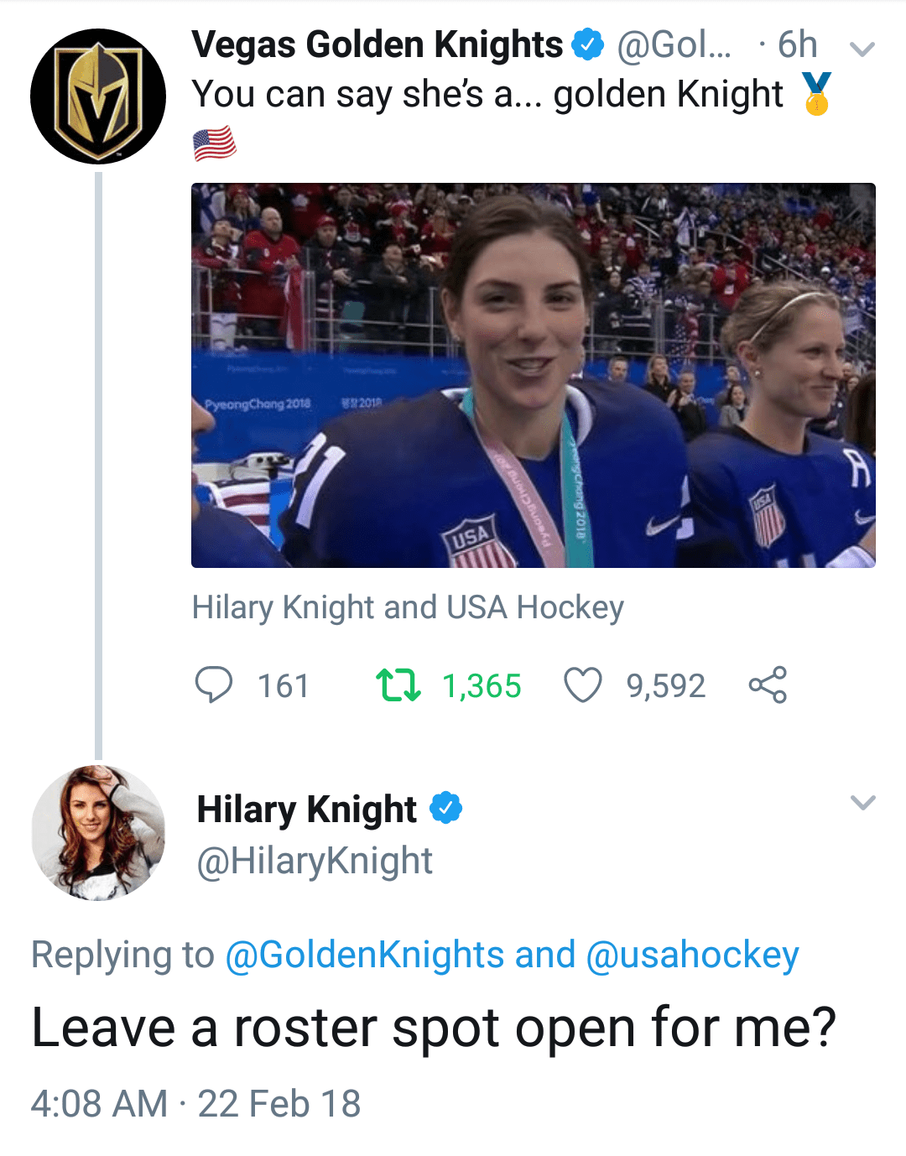Click the @HilaryKnight handle
This screenshot has height=1156, width=906.
tap(315, 861)
